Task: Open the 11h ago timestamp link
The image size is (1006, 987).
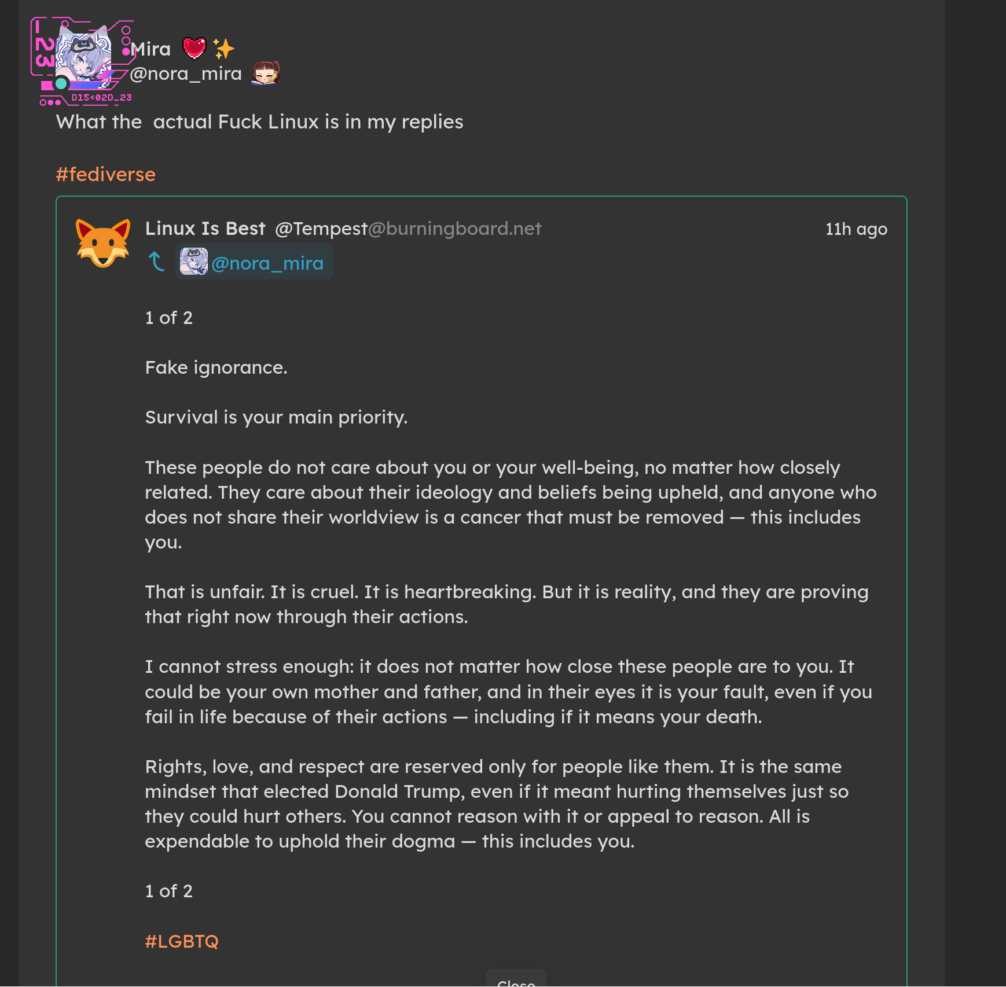Action: coord(856,229)
